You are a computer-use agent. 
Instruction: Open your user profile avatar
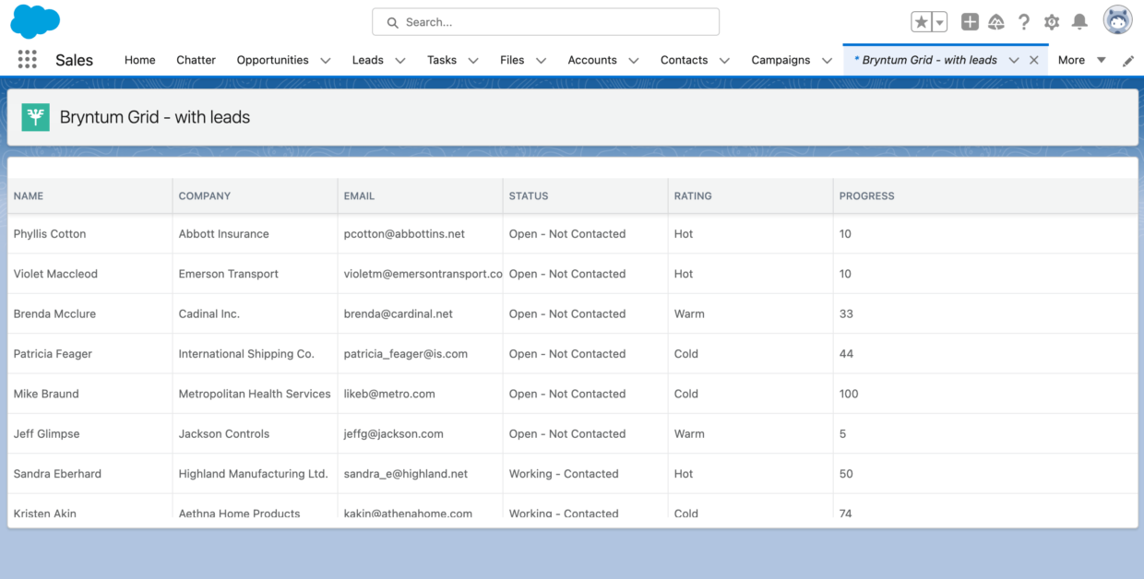1116,18
